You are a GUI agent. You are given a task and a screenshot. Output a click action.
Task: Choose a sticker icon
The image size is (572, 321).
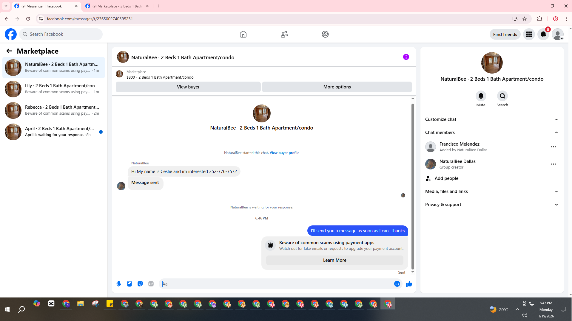coord(140,284)
